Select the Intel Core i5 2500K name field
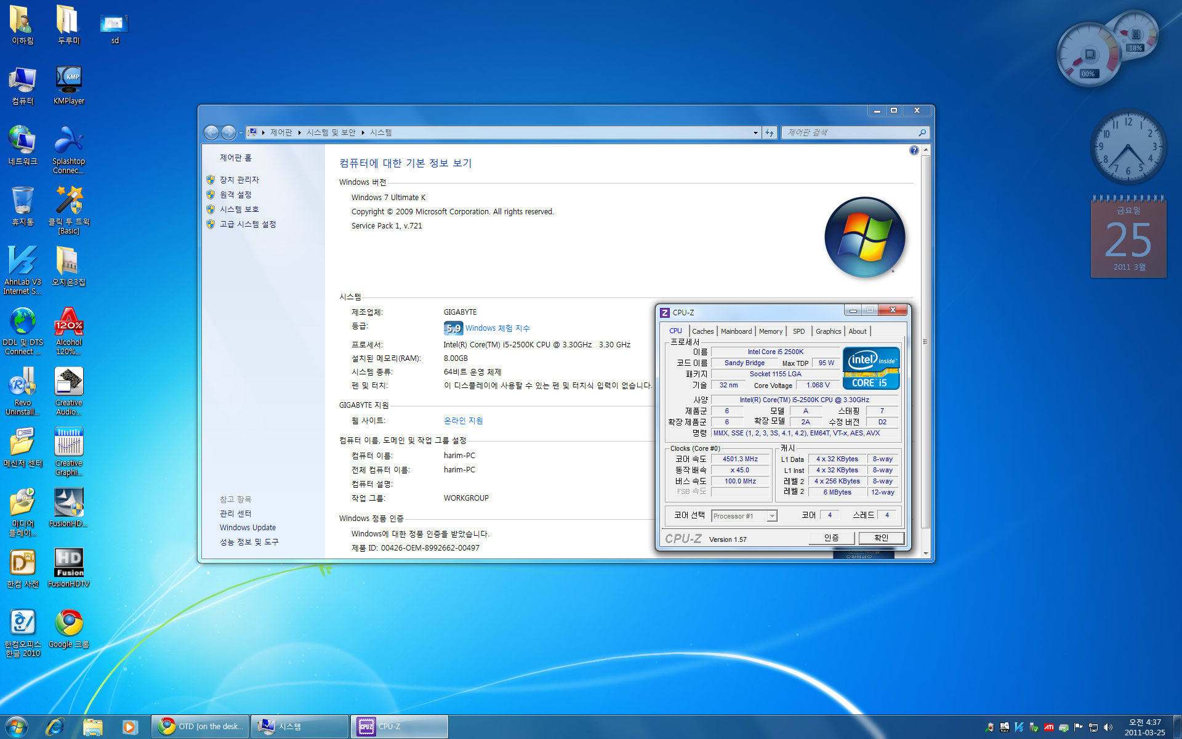 coord(775,352)
